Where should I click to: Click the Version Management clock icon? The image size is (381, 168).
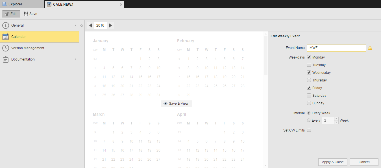[x=6, y=48]
